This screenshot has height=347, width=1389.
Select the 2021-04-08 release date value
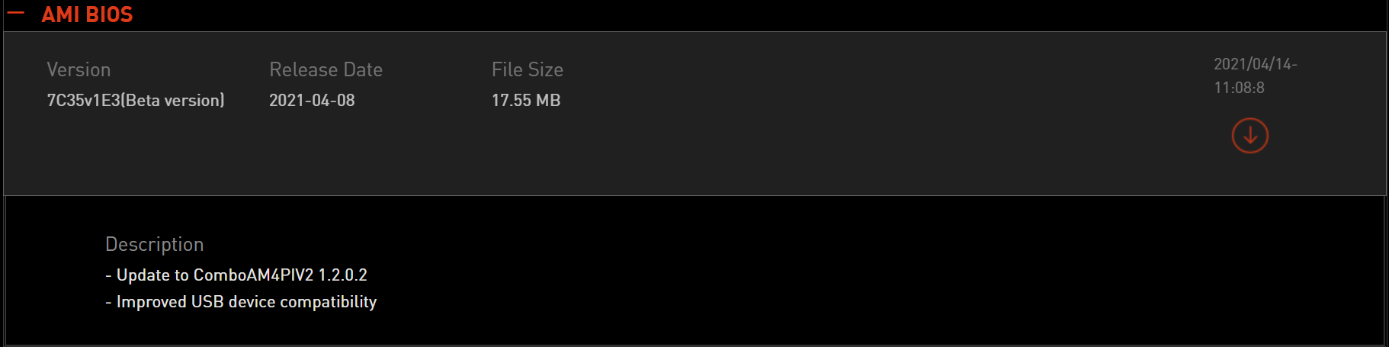(x=312, y=101)
